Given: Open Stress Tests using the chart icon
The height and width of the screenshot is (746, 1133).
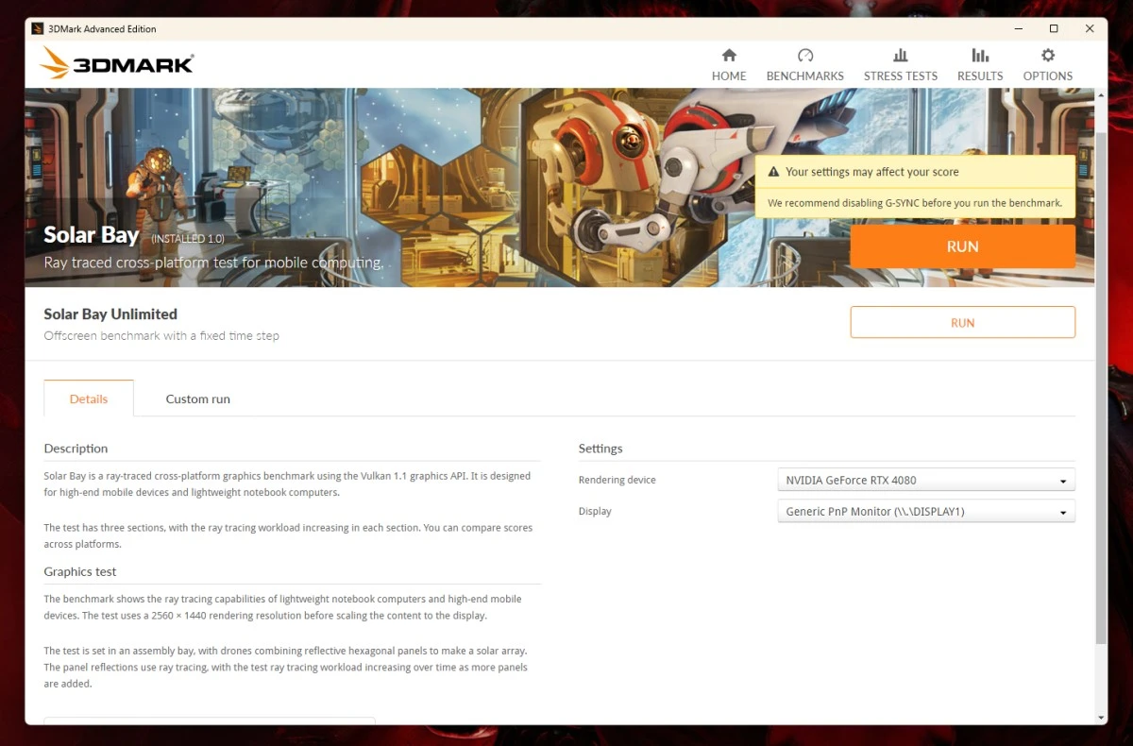Looking at the screenshot, I should tap(900, 63).
